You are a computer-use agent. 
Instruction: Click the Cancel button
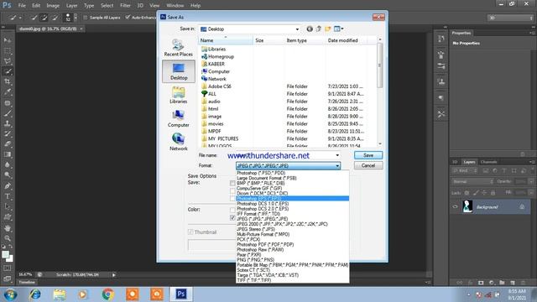click(368, 165)
